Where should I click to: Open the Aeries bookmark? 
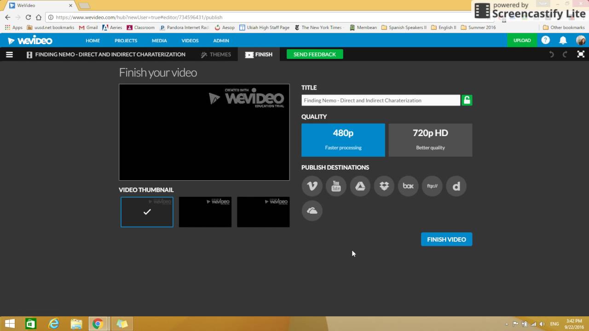tap(112, 28)
